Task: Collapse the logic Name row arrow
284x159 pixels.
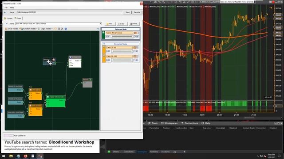Action: pos(7,24)
